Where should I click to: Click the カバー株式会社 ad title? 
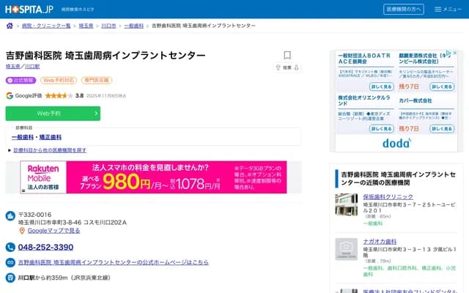click(x=416, y=100)
